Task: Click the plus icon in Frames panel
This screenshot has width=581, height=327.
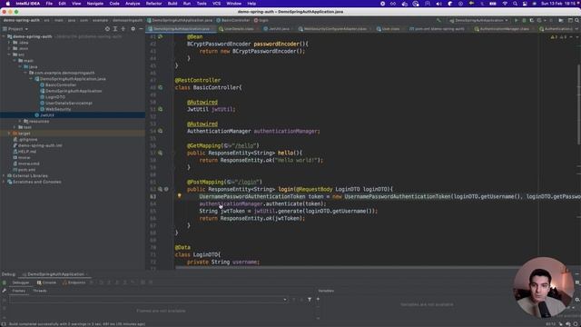Action: (318, 299)
